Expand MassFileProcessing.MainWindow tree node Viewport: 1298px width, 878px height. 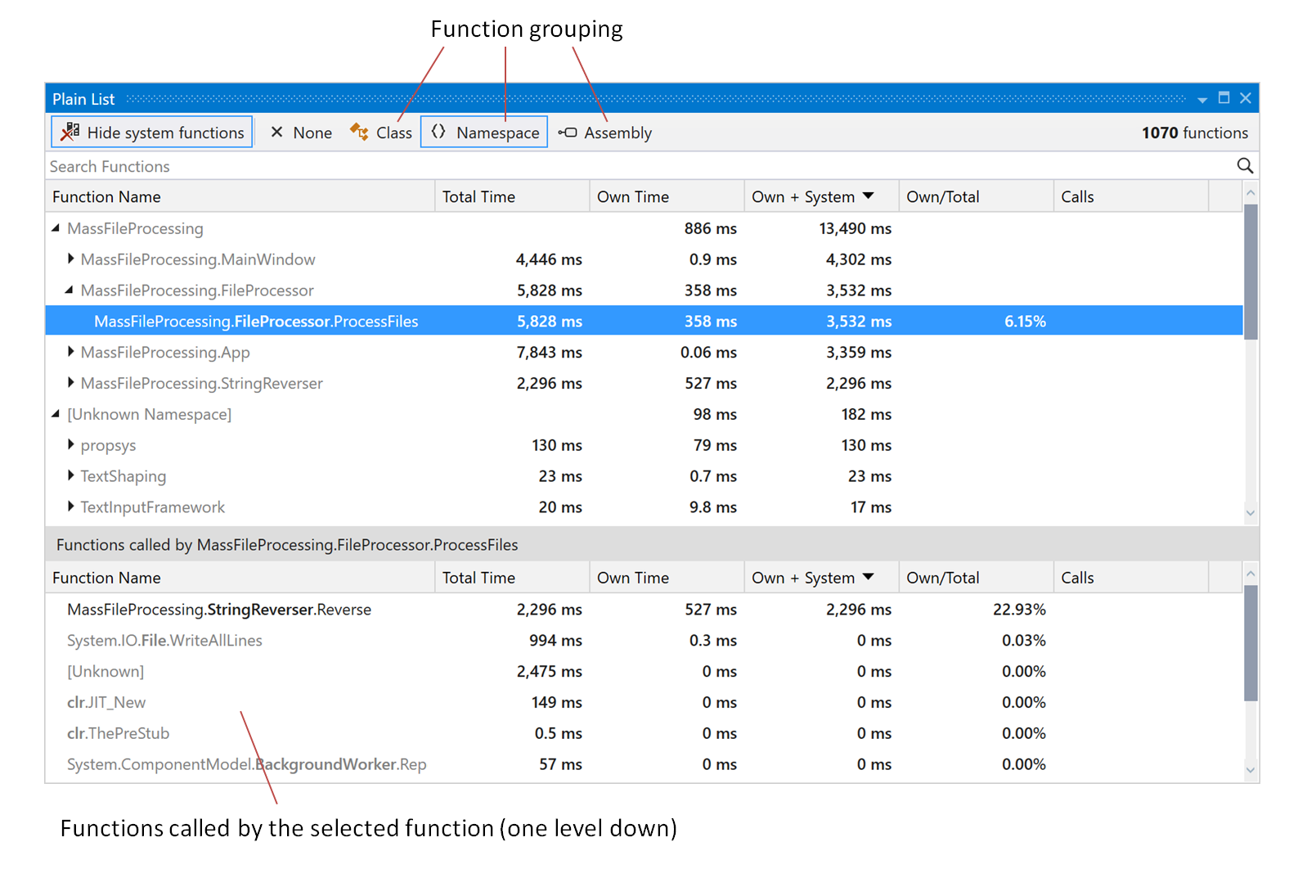point(70,259)
